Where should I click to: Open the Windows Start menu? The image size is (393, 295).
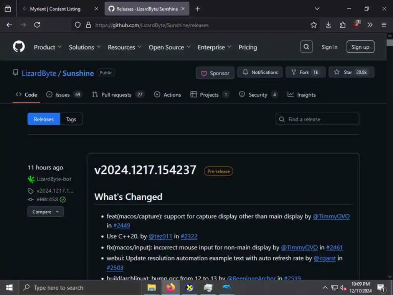[x=9, y=287]
